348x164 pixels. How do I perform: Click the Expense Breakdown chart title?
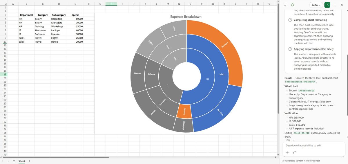(186, 17)
